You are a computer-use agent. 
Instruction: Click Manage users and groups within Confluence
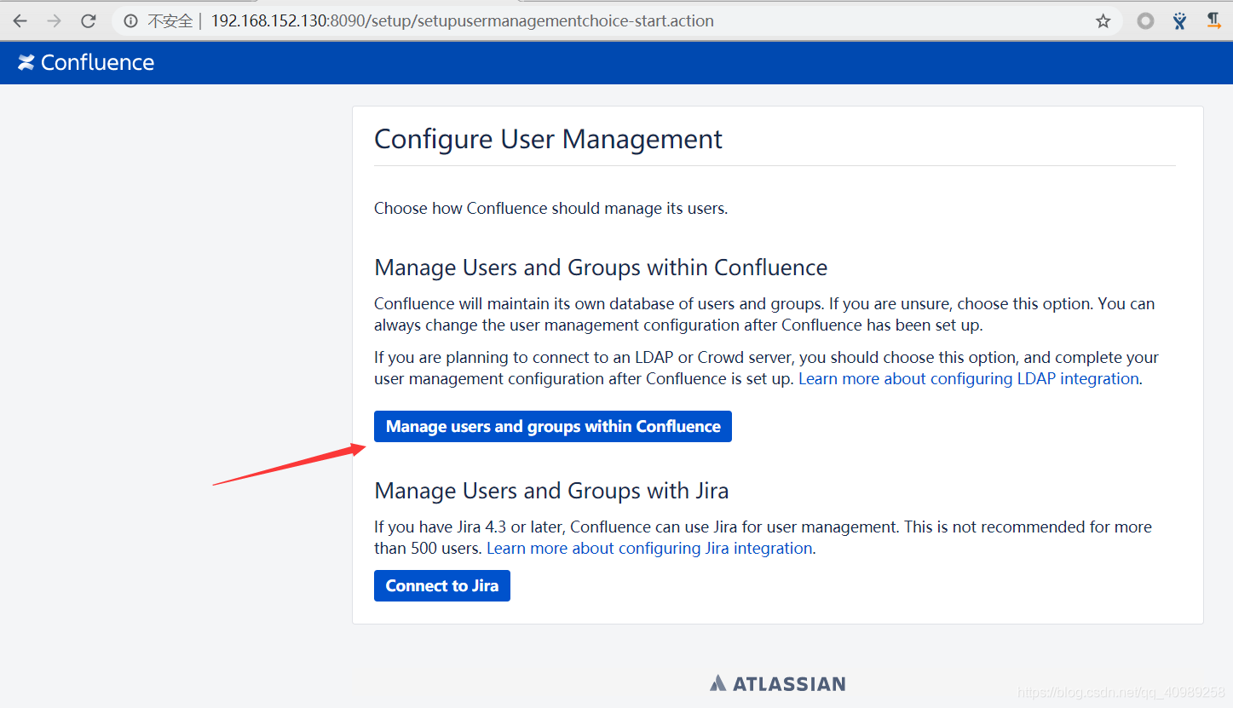point(553,427)
